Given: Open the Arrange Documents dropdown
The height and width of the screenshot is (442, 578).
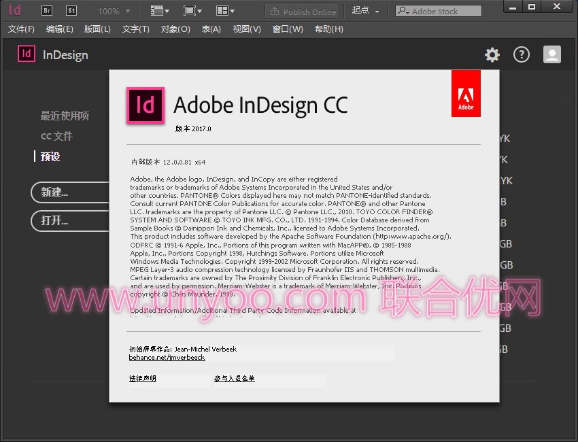Looking at the screenshot, I should [225, 11].
